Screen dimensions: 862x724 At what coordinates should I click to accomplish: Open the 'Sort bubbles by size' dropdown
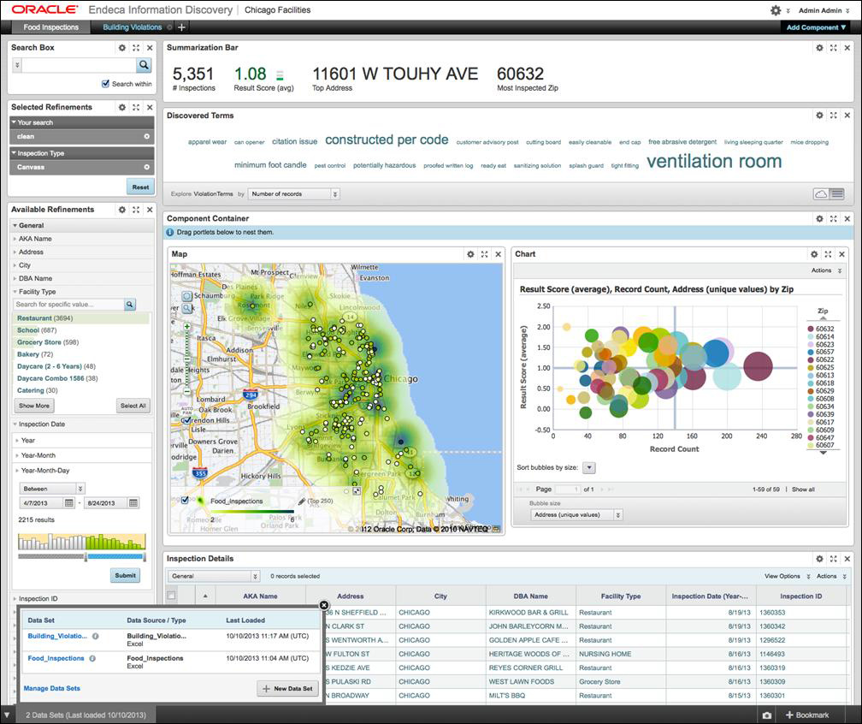[588, 467]
